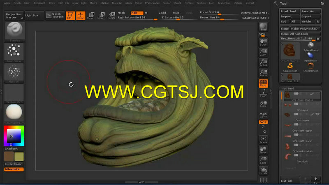329x185 pixels.
Task: Click the Refresh icon on Tool palette header
Action: click(322, 4)
